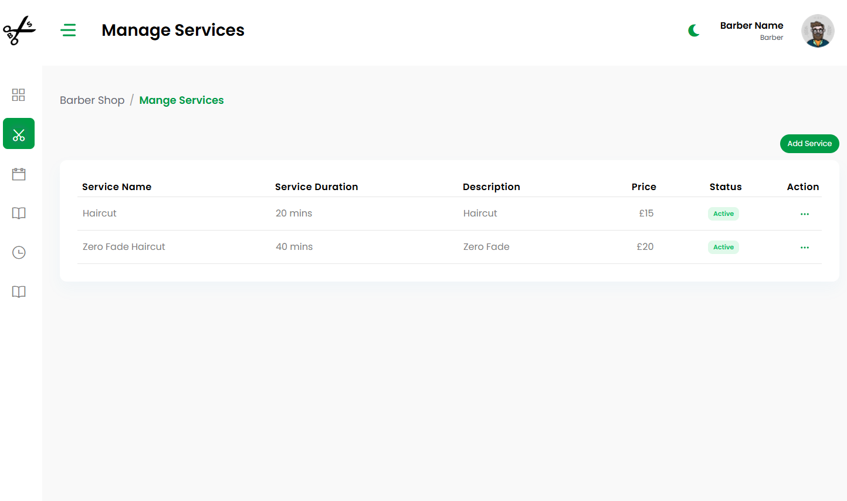Click the scissors logo in top-left corner
This screenshot has width=847, height=501.
[19, 31]
